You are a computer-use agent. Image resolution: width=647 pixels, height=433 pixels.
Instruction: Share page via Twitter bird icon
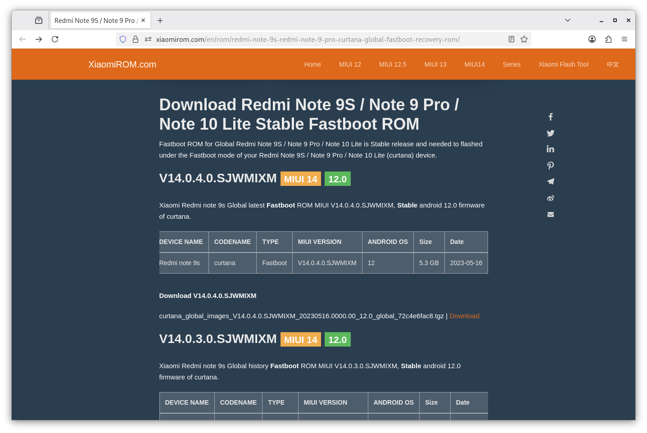550,133
